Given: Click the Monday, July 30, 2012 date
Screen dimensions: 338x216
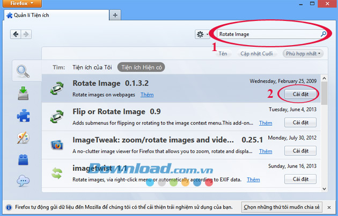Looking at the screenshot, I should tap(292, 138).
